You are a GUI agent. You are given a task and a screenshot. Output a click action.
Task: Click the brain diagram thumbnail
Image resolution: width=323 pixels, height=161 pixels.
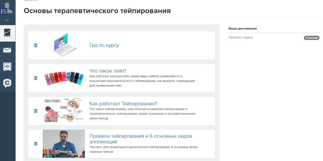pos(64,111)
